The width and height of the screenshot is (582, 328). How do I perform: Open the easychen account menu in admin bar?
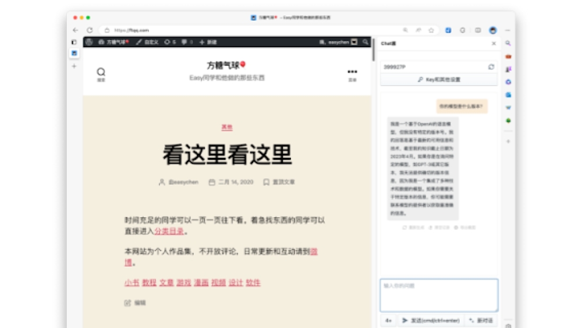(338, 42)
